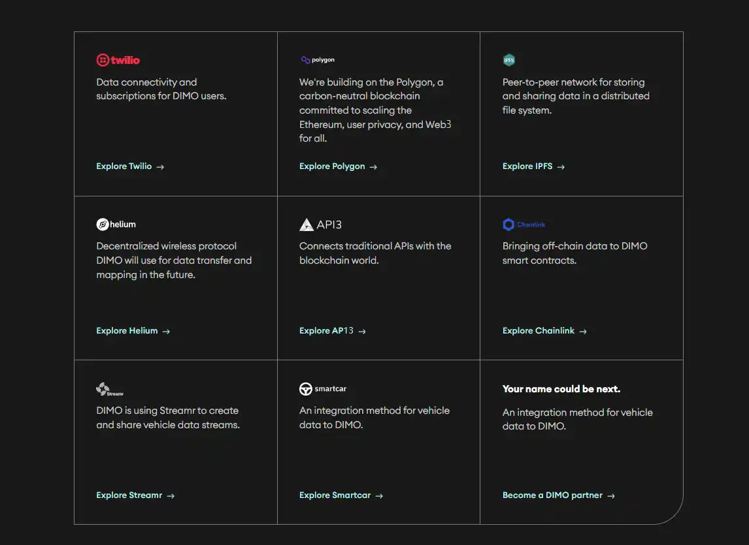Click the description under 'Your name could be next.'
Screen dimensions: 749x545
(x=578, y=419)
